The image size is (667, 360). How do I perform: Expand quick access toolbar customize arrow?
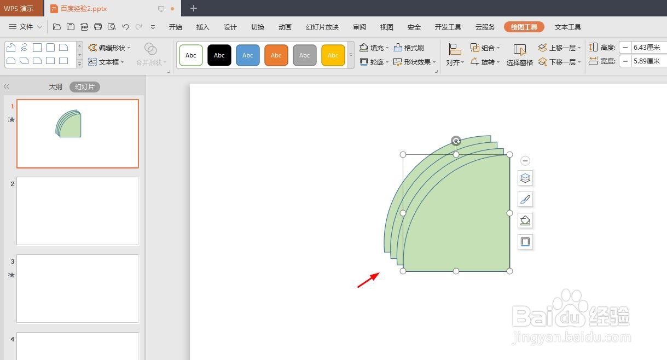153,27
